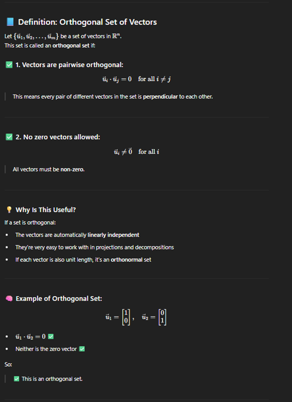
Task: Click the green checkmark before 'This is an orthogonal set.'
Action: point(17,379)
